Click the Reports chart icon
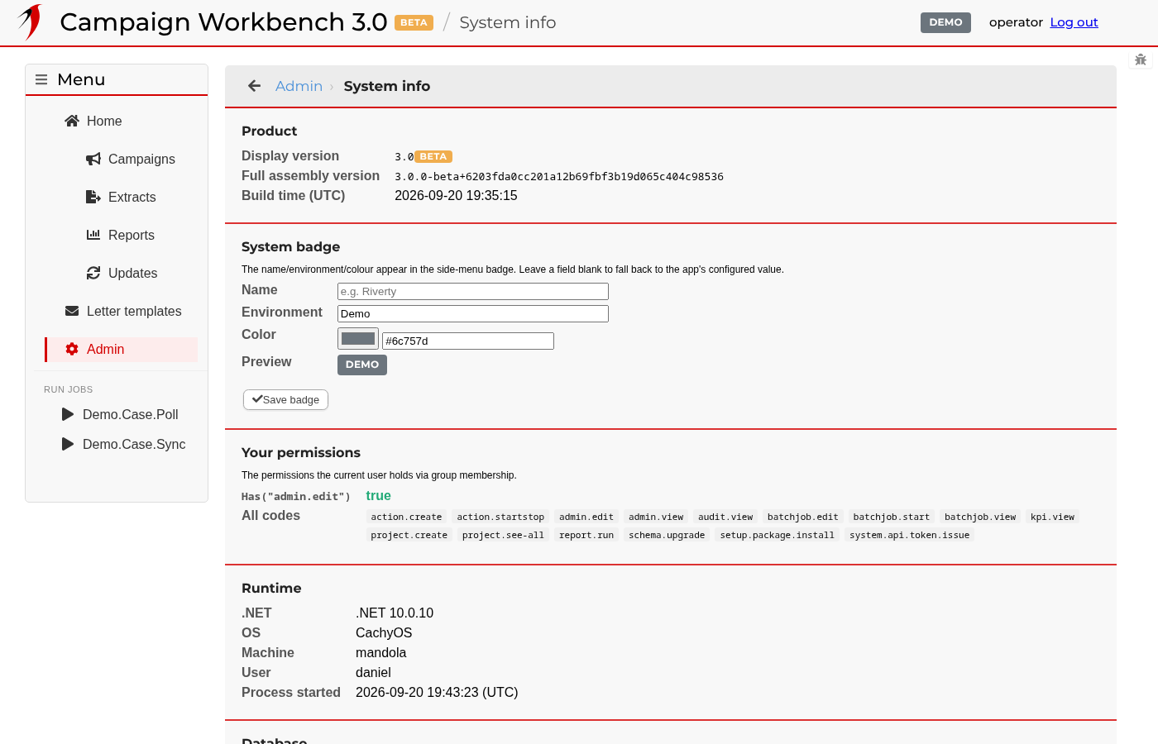The width and height of the screenshot is (1158, 744). pos(93,235)
